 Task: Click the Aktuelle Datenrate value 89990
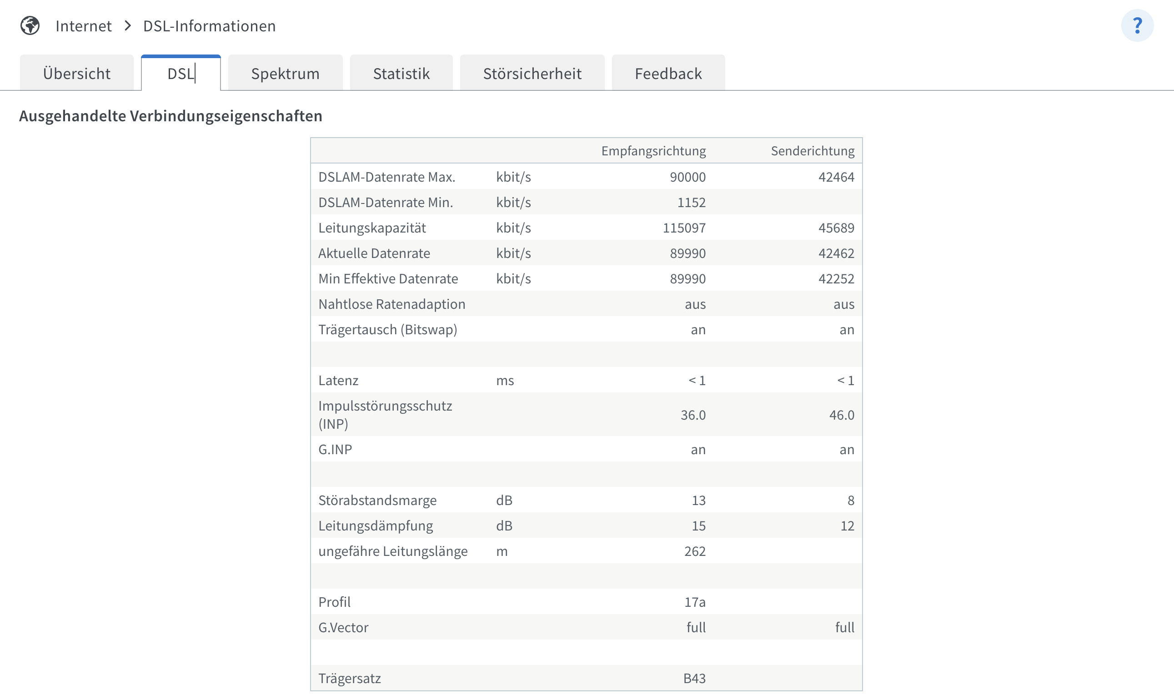point(687,253)
